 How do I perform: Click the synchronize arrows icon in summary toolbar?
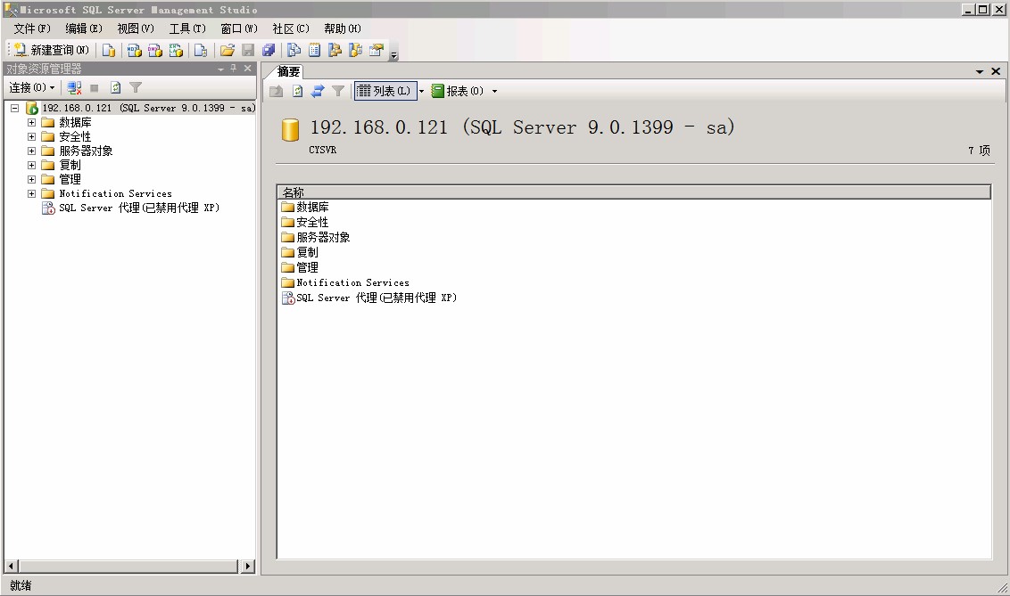(x=317, y=91)
